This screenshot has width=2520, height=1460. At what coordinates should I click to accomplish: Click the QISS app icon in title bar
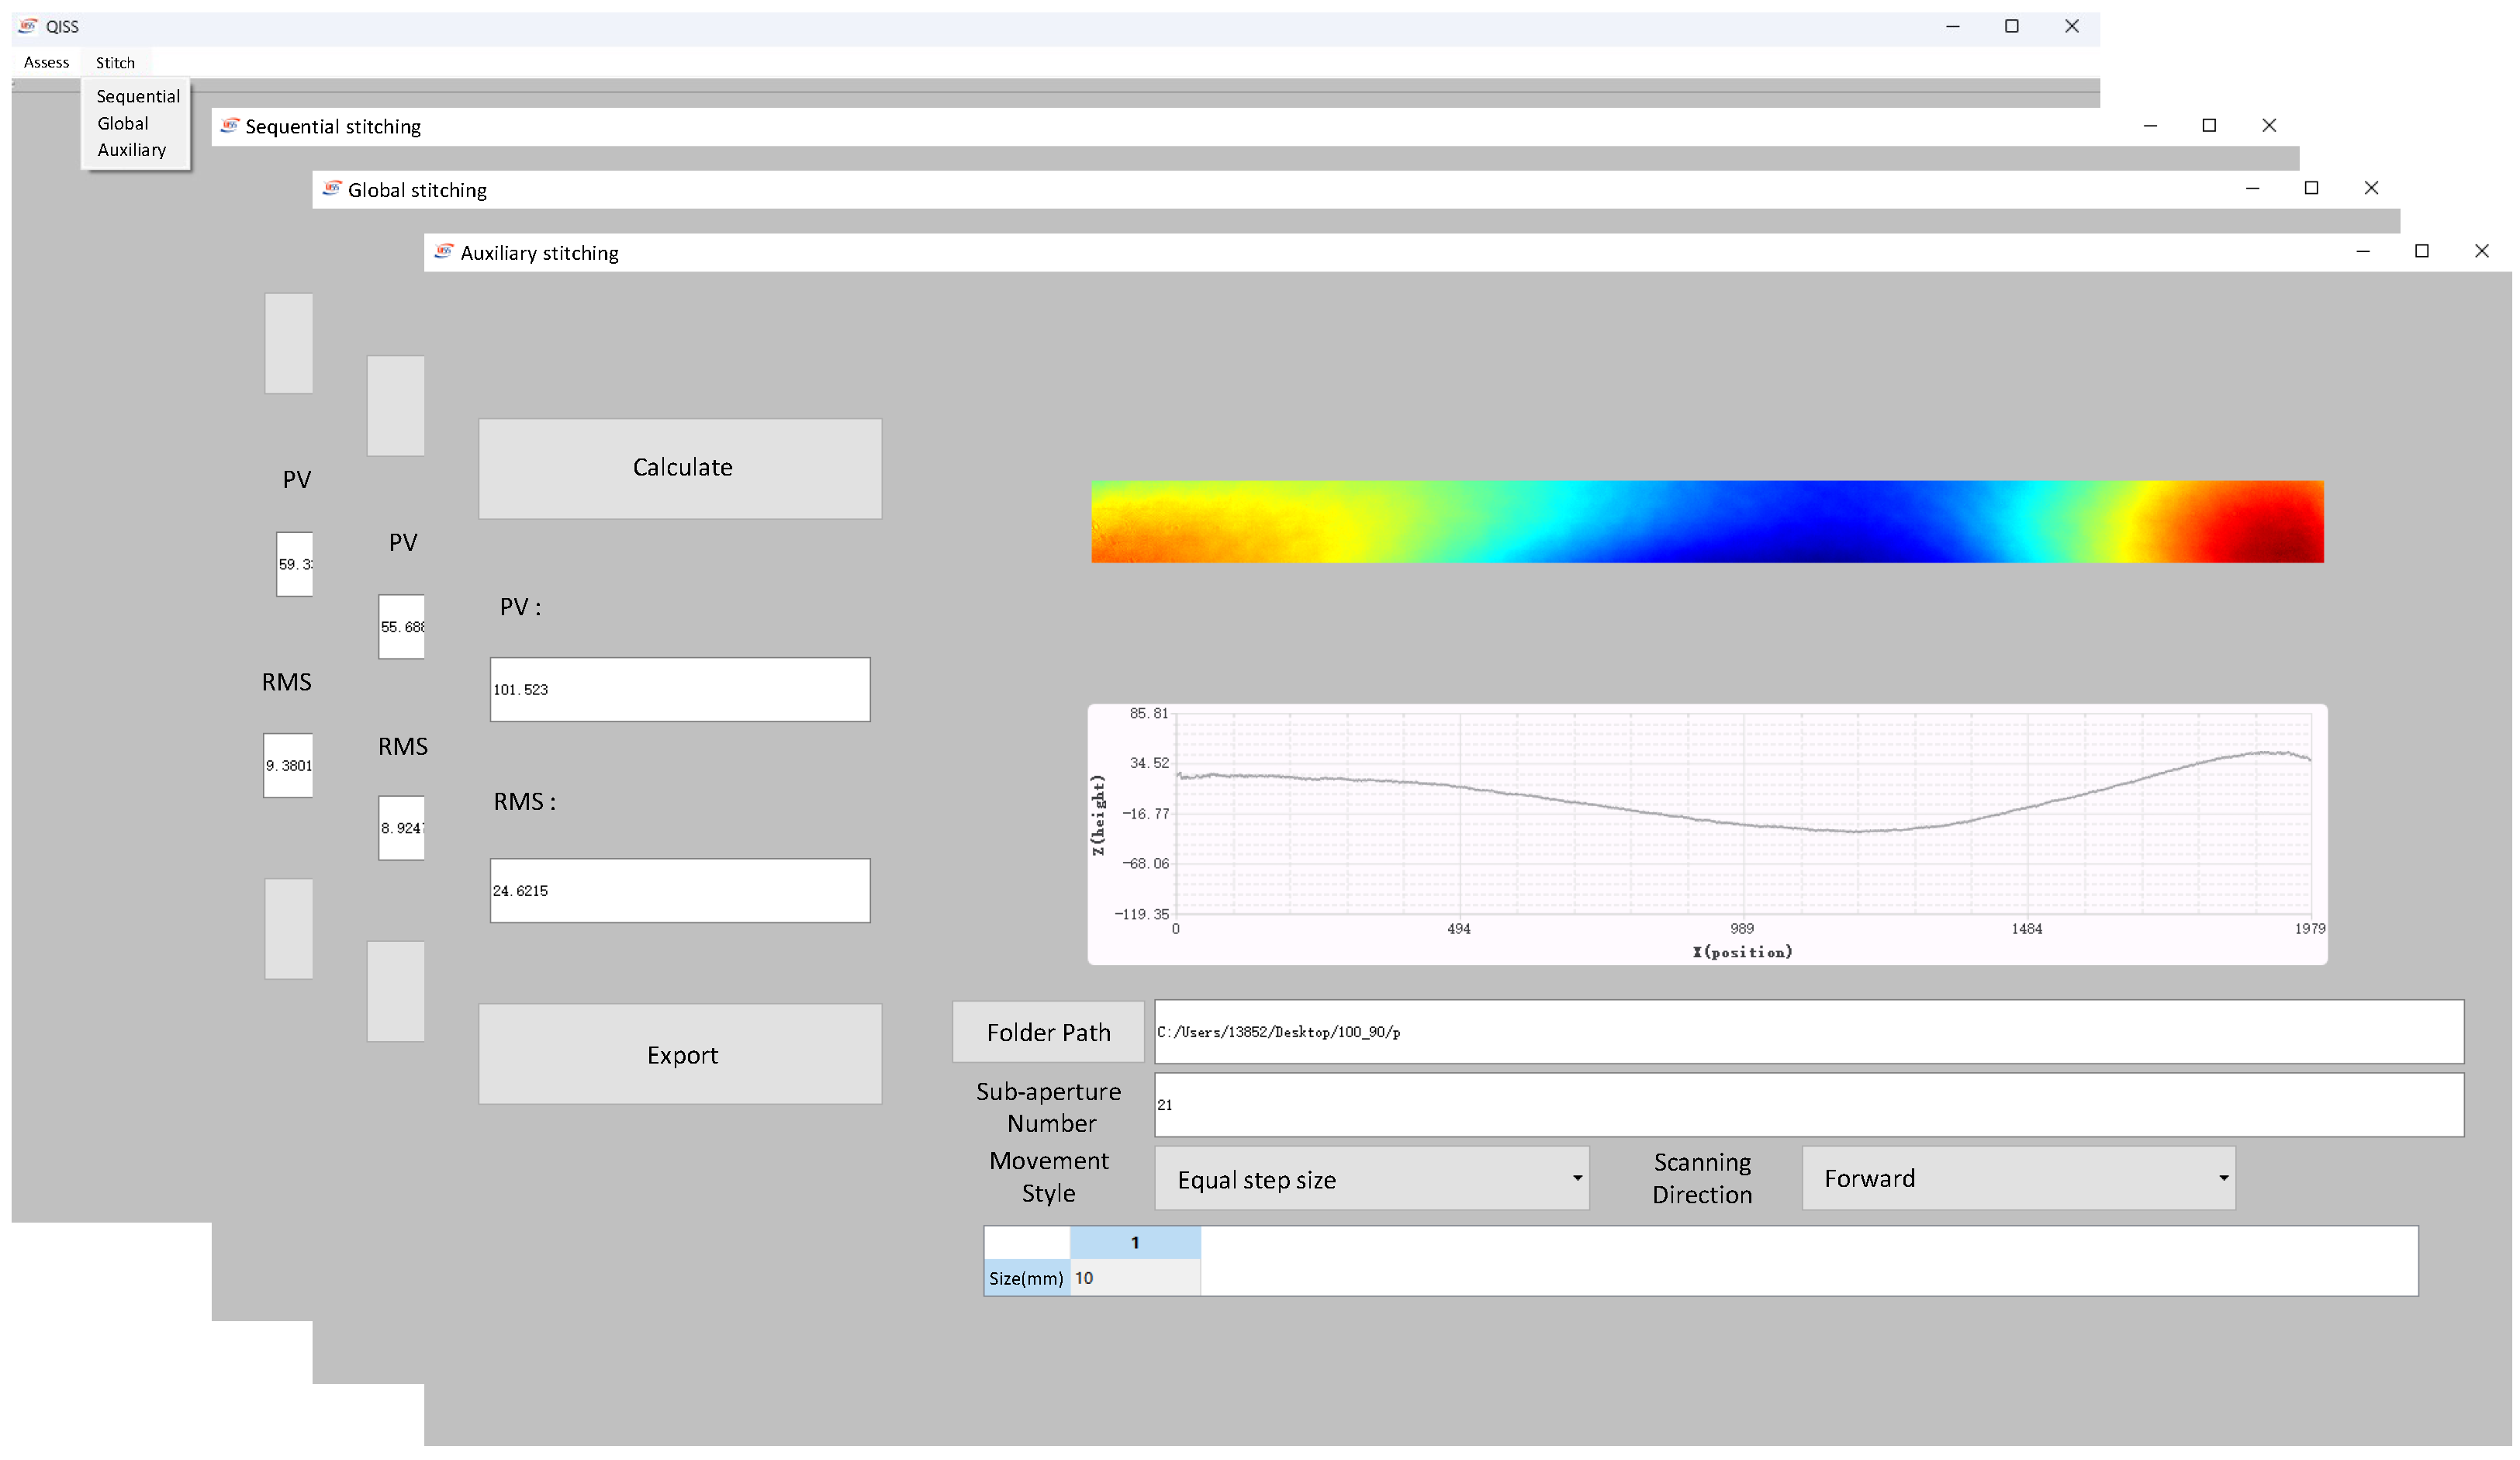coord(28,26)
